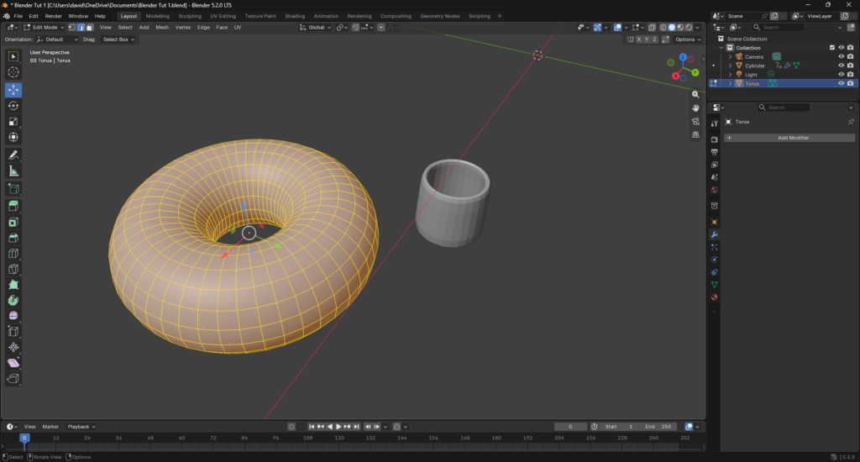Toggle X axis mesh symmetry

pos(639,39)
